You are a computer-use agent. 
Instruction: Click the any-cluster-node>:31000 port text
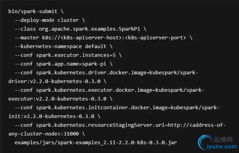coord(43,134)
